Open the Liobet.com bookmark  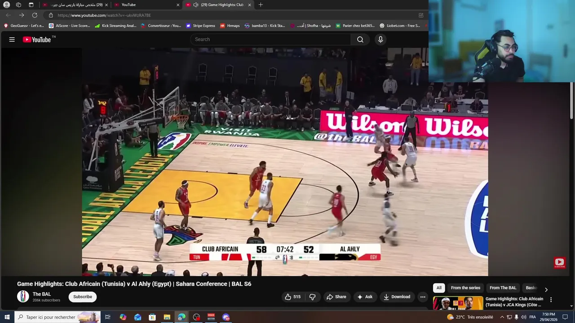400,26
